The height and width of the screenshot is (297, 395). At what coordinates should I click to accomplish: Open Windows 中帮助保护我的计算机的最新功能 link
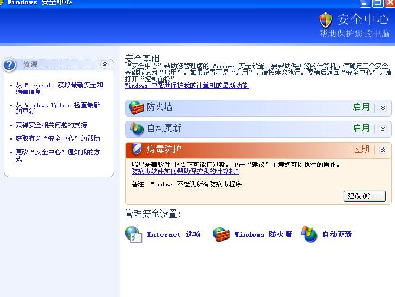[187, 86]
